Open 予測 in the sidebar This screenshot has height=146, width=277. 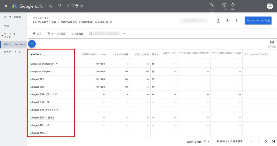(x=6, y=26)
